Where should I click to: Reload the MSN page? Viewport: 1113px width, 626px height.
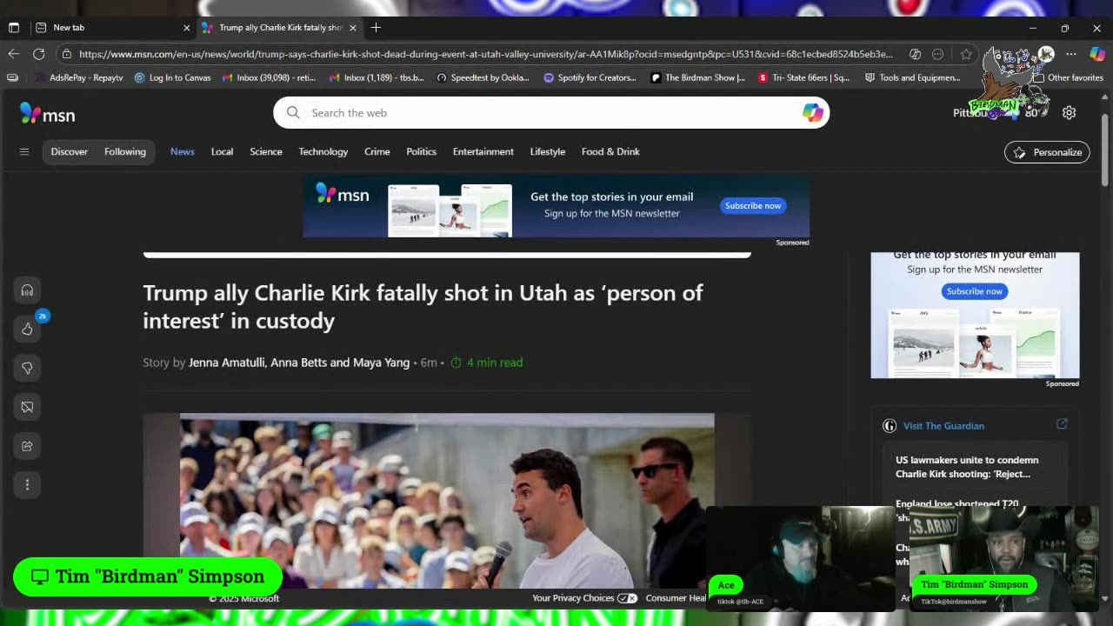(39, 54)
